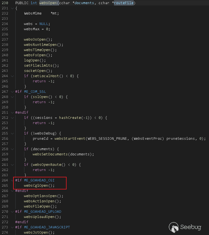209x235 pixels.
Task: Click the pruneSessions argument
Action: (181, 139)
